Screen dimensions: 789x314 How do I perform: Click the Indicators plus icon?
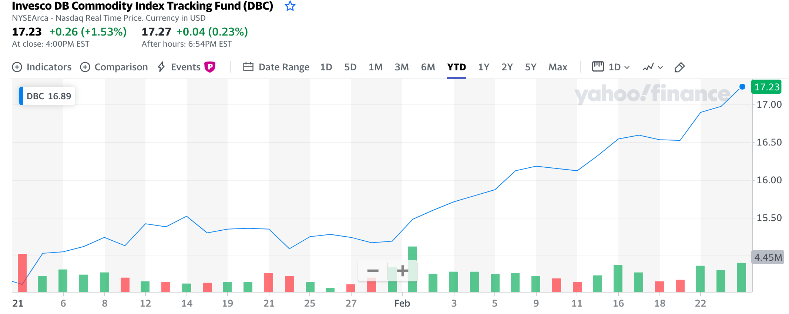pos(17,67)
